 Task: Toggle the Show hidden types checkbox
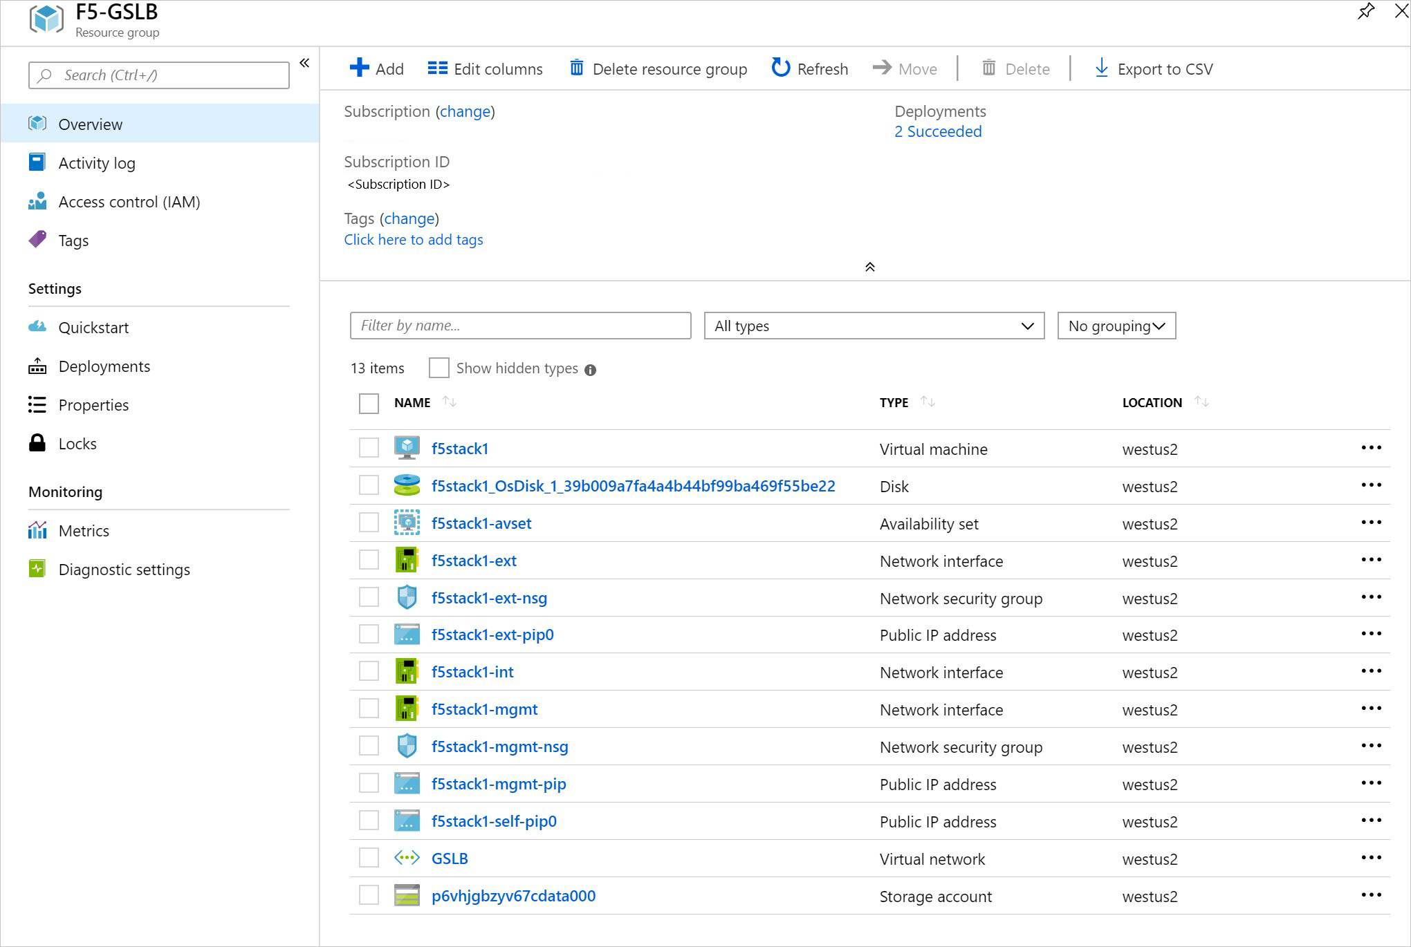(438, 369)
